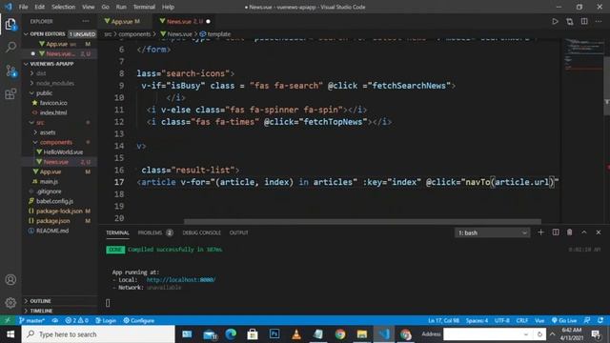Switch to the Output panel tab
610x343 pixels.
(x=238, y=232)
